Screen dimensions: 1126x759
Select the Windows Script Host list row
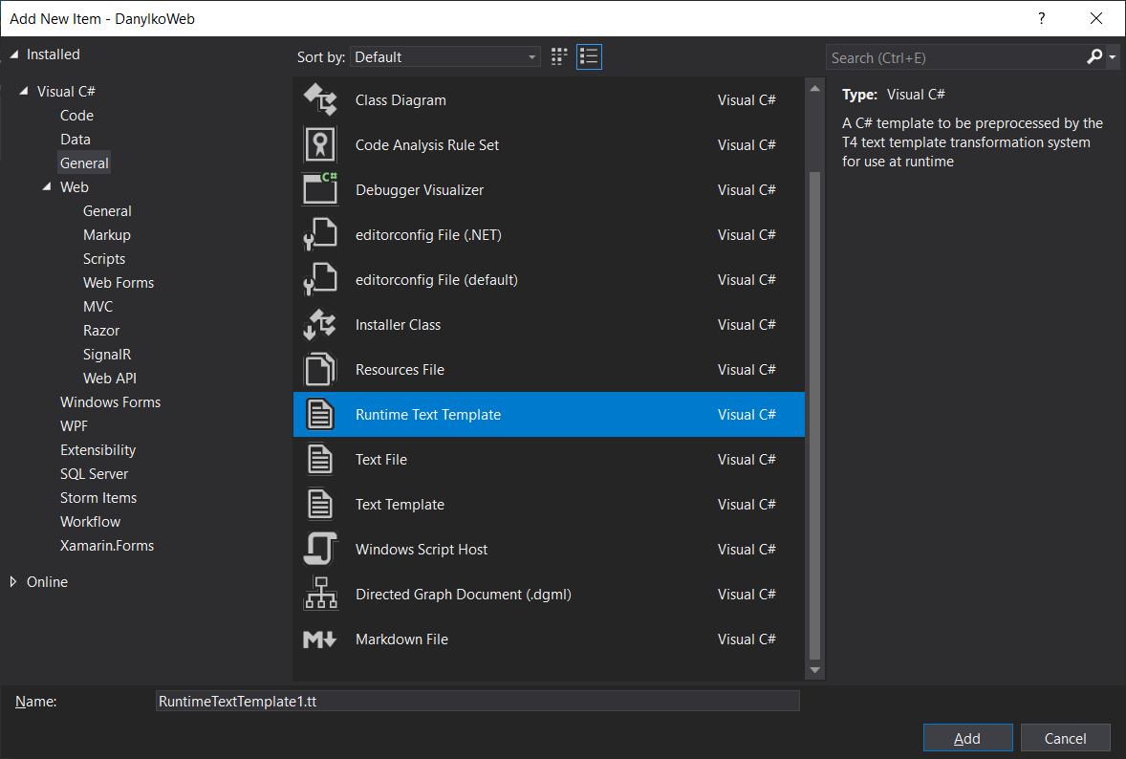point(550,550)
